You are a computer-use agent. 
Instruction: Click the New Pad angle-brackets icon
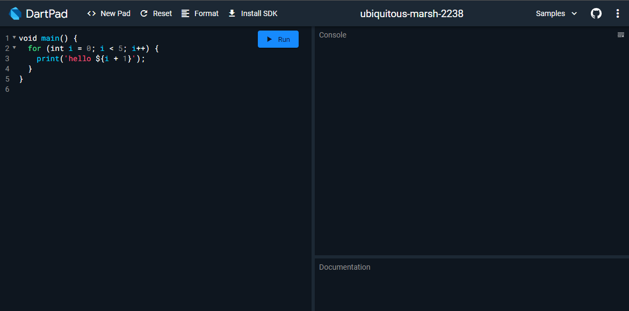tap(91, 13)
